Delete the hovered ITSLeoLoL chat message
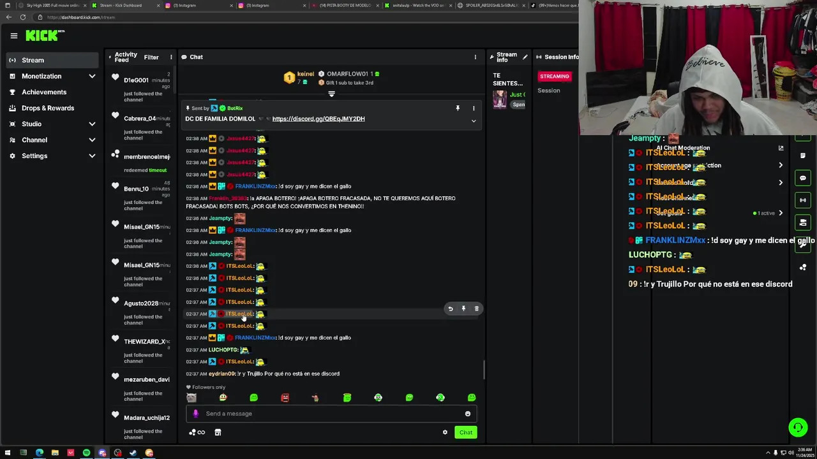This screenshot has width=817, height=459. (x=476, y=309)
